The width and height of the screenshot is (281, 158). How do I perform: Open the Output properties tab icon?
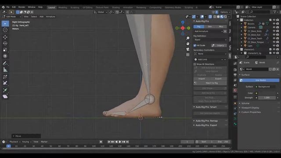point(235,75)
